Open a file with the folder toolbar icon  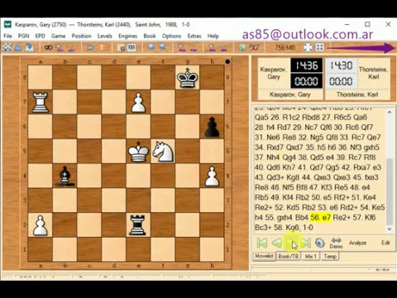coord(18,48)
